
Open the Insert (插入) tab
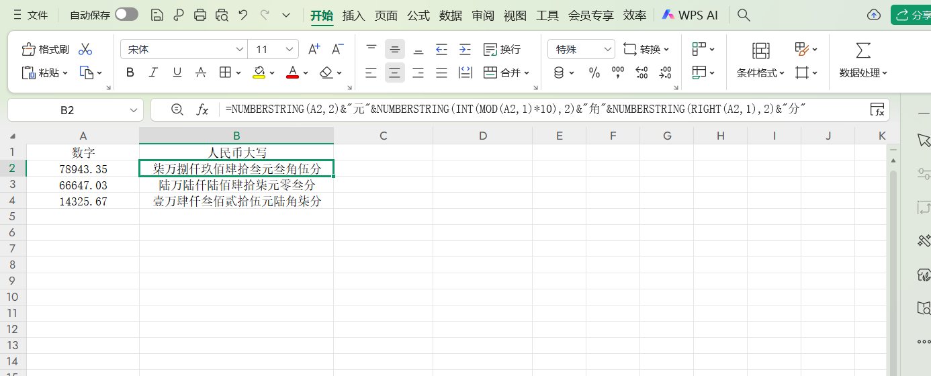tap(353, 15)
